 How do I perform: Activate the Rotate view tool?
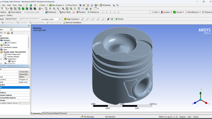[46, 9]
